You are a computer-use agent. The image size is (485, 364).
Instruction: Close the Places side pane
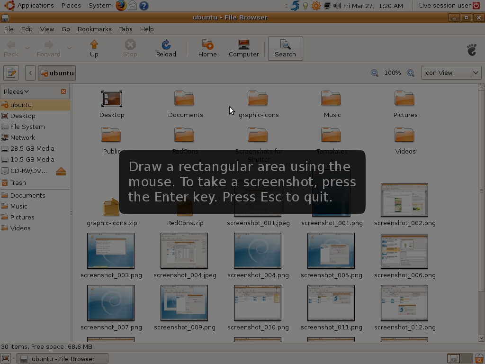point(63,91)
